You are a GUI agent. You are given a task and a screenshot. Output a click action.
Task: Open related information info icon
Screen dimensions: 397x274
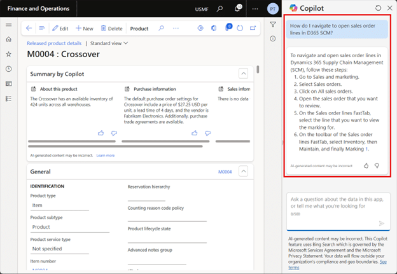coord(273,39)
